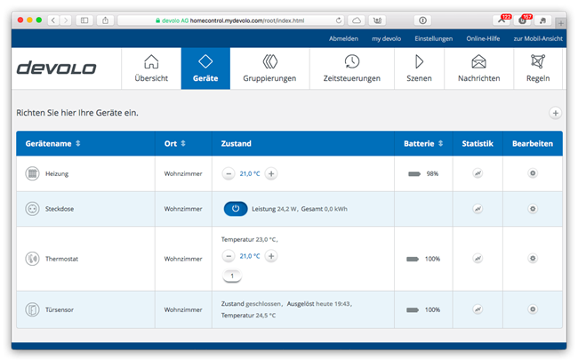The image size is (578, 361).
Task: Increase Heizung target temperature with plus
Action: tap(271, 174)
